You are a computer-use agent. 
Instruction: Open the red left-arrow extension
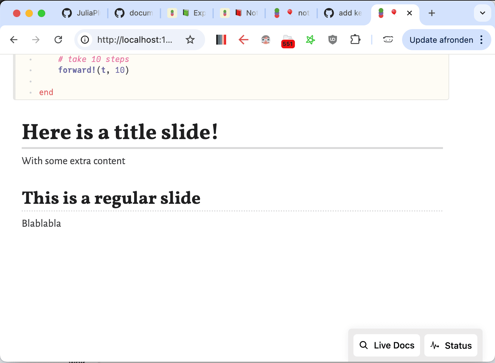pyautogui.click(x=243, y=40)
